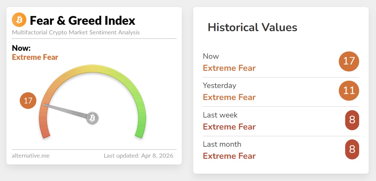Click the Fear & Greed Index title
This screenshot has height=181, width=376.
[83, 21]
